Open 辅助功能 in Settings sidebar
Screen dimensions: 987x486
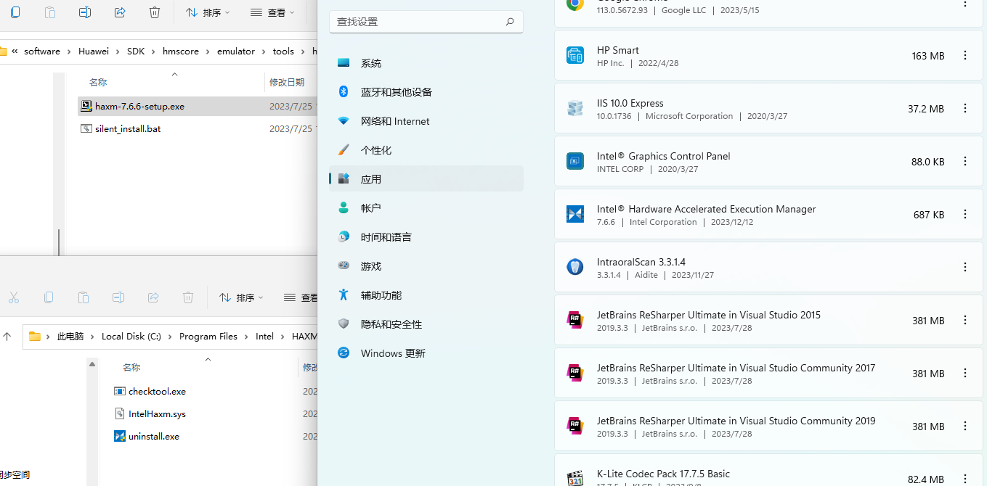(x=426, y=295)
